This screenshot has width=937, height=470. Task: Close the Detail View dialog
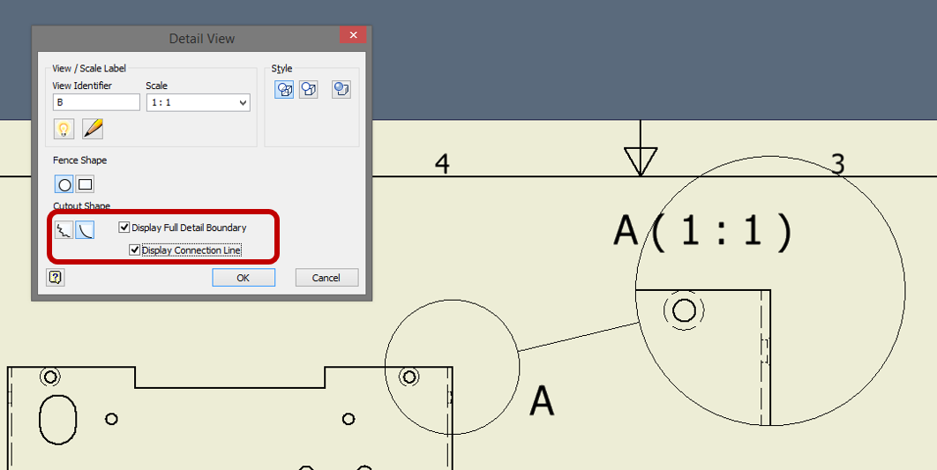pyautogui.click(x=353, y=35)
